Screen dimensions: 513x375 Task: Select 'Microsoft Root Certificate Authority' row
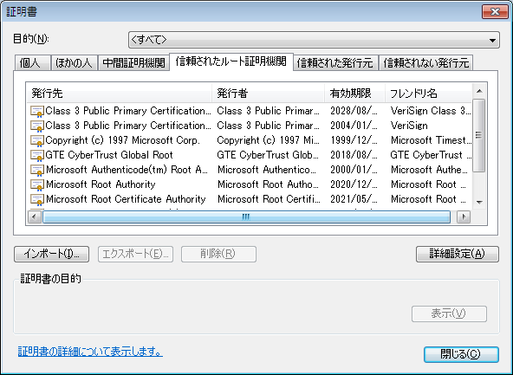(250, 199)
